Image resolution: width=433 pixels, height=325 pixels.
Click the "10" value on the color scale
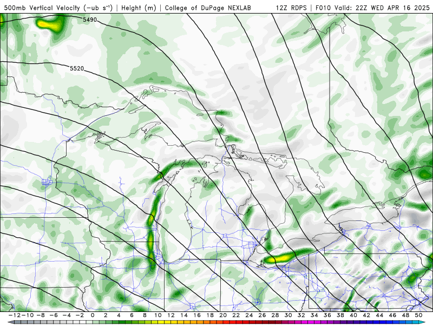(158, 315)
